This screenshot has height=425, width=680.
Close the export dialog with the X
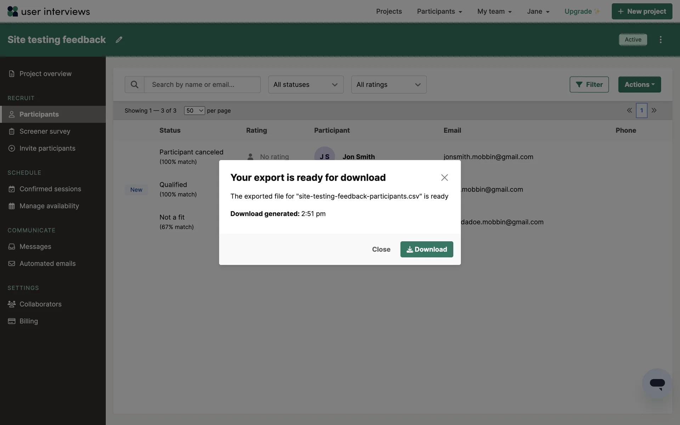coord(444,177)
